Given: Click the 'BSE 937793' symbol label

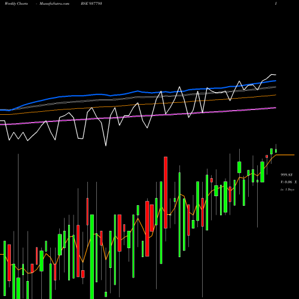Looking at the screenshot, I should point(91,4).
